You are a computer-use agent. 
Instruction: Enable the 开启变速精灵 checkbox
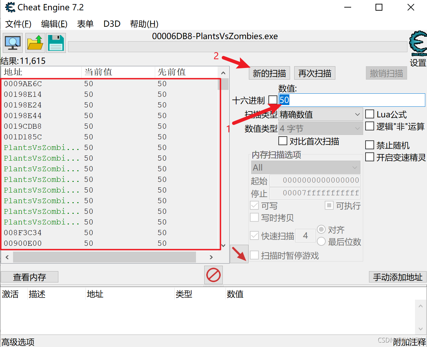coord(370,157)
